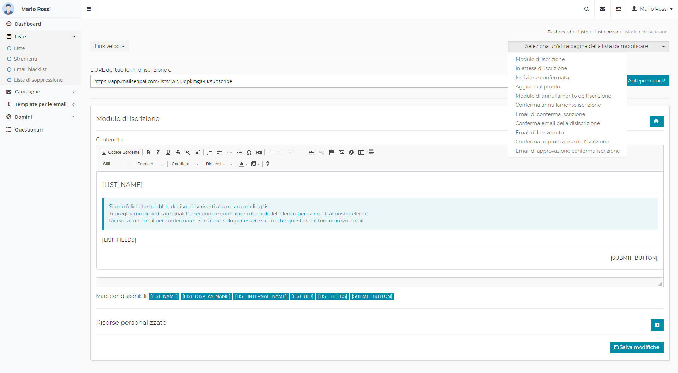Screen dimensions: 678x373
Task: Toggle the info panel button
Action: 656,121
